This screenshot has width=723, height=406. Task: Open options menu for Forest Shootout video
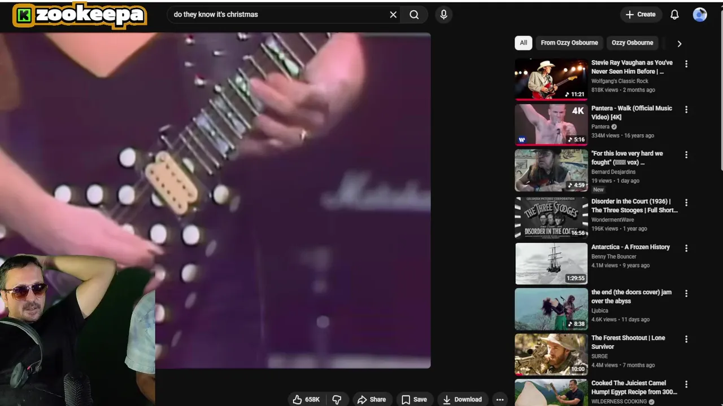coord(686,339)
